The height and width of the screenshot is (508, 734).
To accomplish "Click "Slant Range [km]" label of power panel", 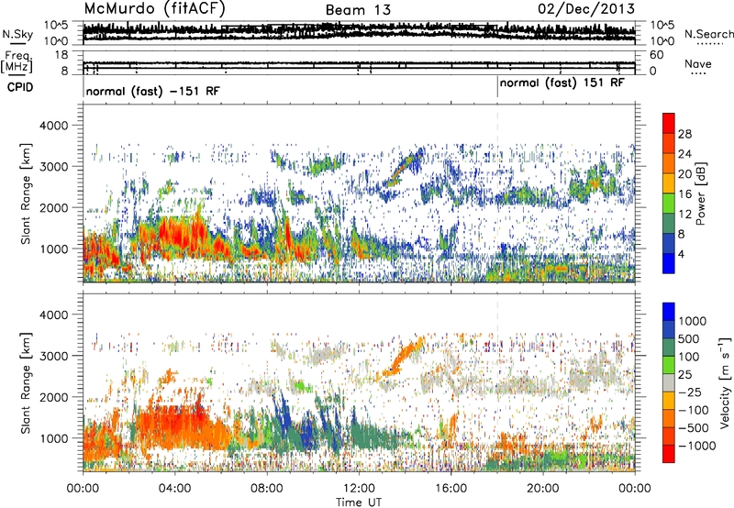I will [x=26, y=193].
